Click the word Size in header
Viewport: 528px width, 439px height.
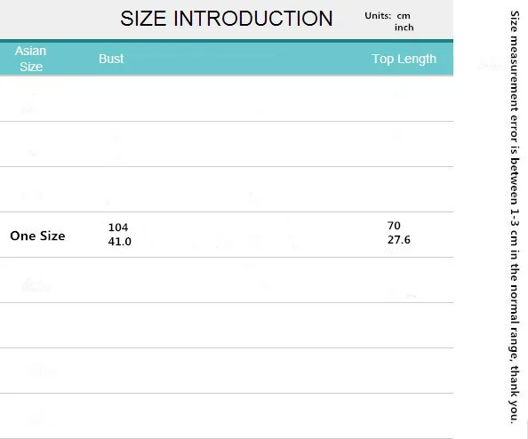coord(31,67)
